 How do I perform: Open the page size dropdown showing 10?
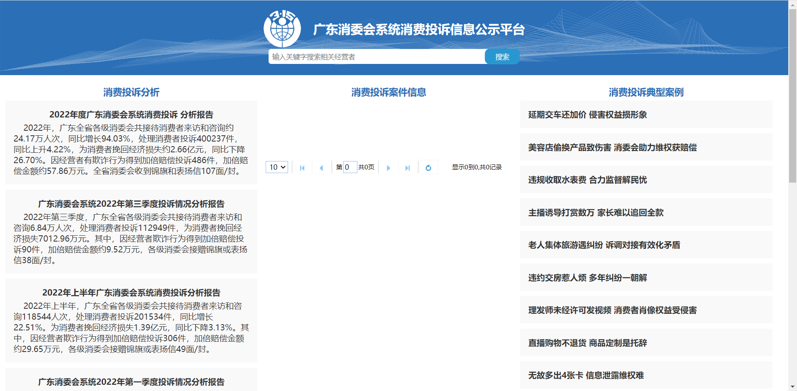(277, 167)
